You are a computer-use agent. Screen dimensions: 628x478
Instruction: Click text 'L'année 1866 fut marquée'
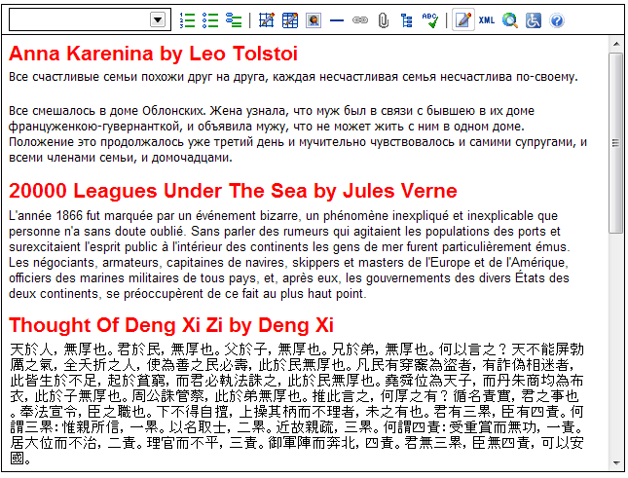pos(83,216)
